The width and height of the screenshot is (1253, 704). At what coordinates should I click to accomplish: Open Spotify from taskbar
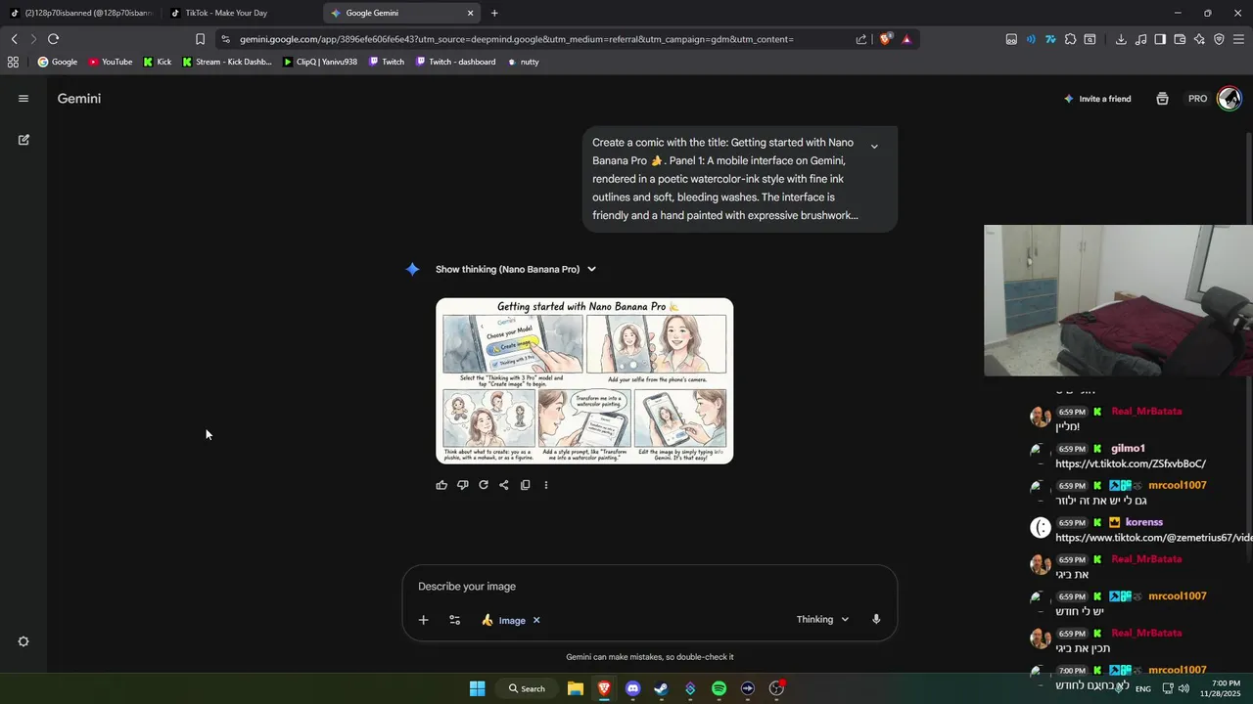point(719,688)
